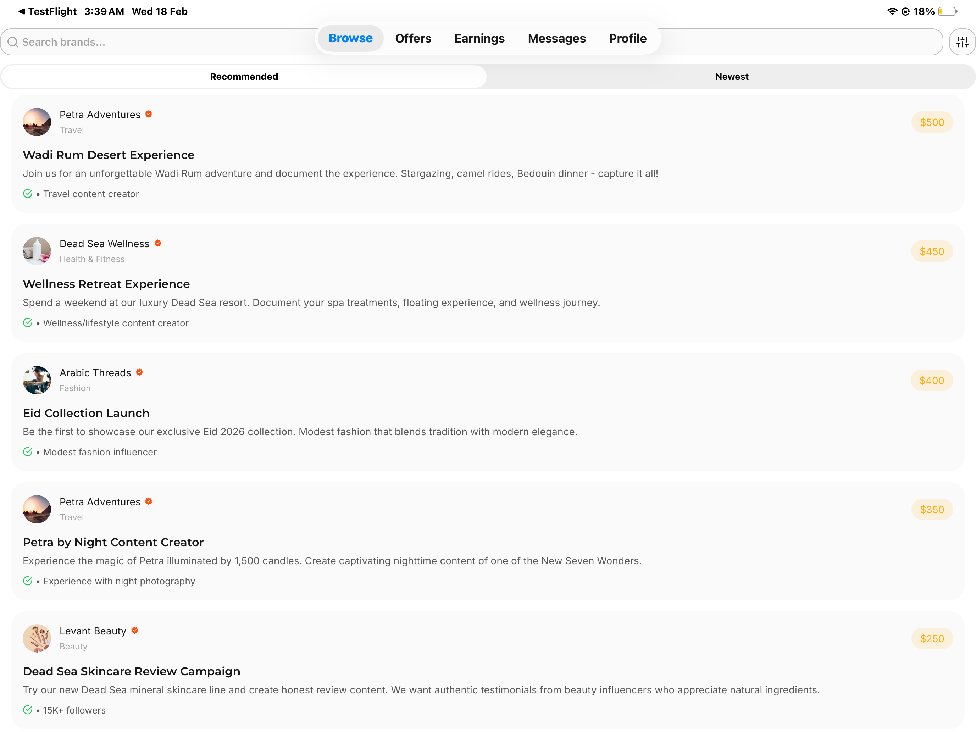
Task: Open Levant Beauty brand avatar
Action: click(x=37, y=638)
